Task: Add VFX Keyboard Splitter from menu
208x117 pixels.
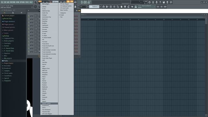Action: [66, 6]
